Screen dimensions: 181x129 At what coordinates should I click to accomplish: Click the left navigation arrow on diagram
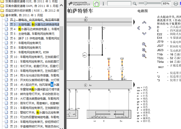(138, 28)
